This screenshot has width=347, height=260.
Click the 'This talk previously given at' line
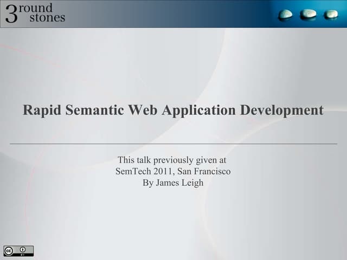(172, 160)
